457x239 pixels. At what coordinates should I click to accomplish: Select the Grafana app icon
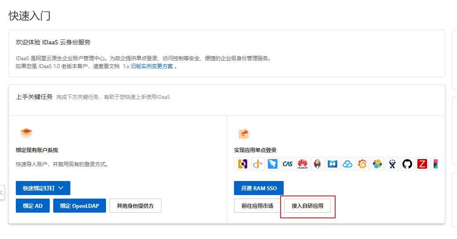[362, 164]
